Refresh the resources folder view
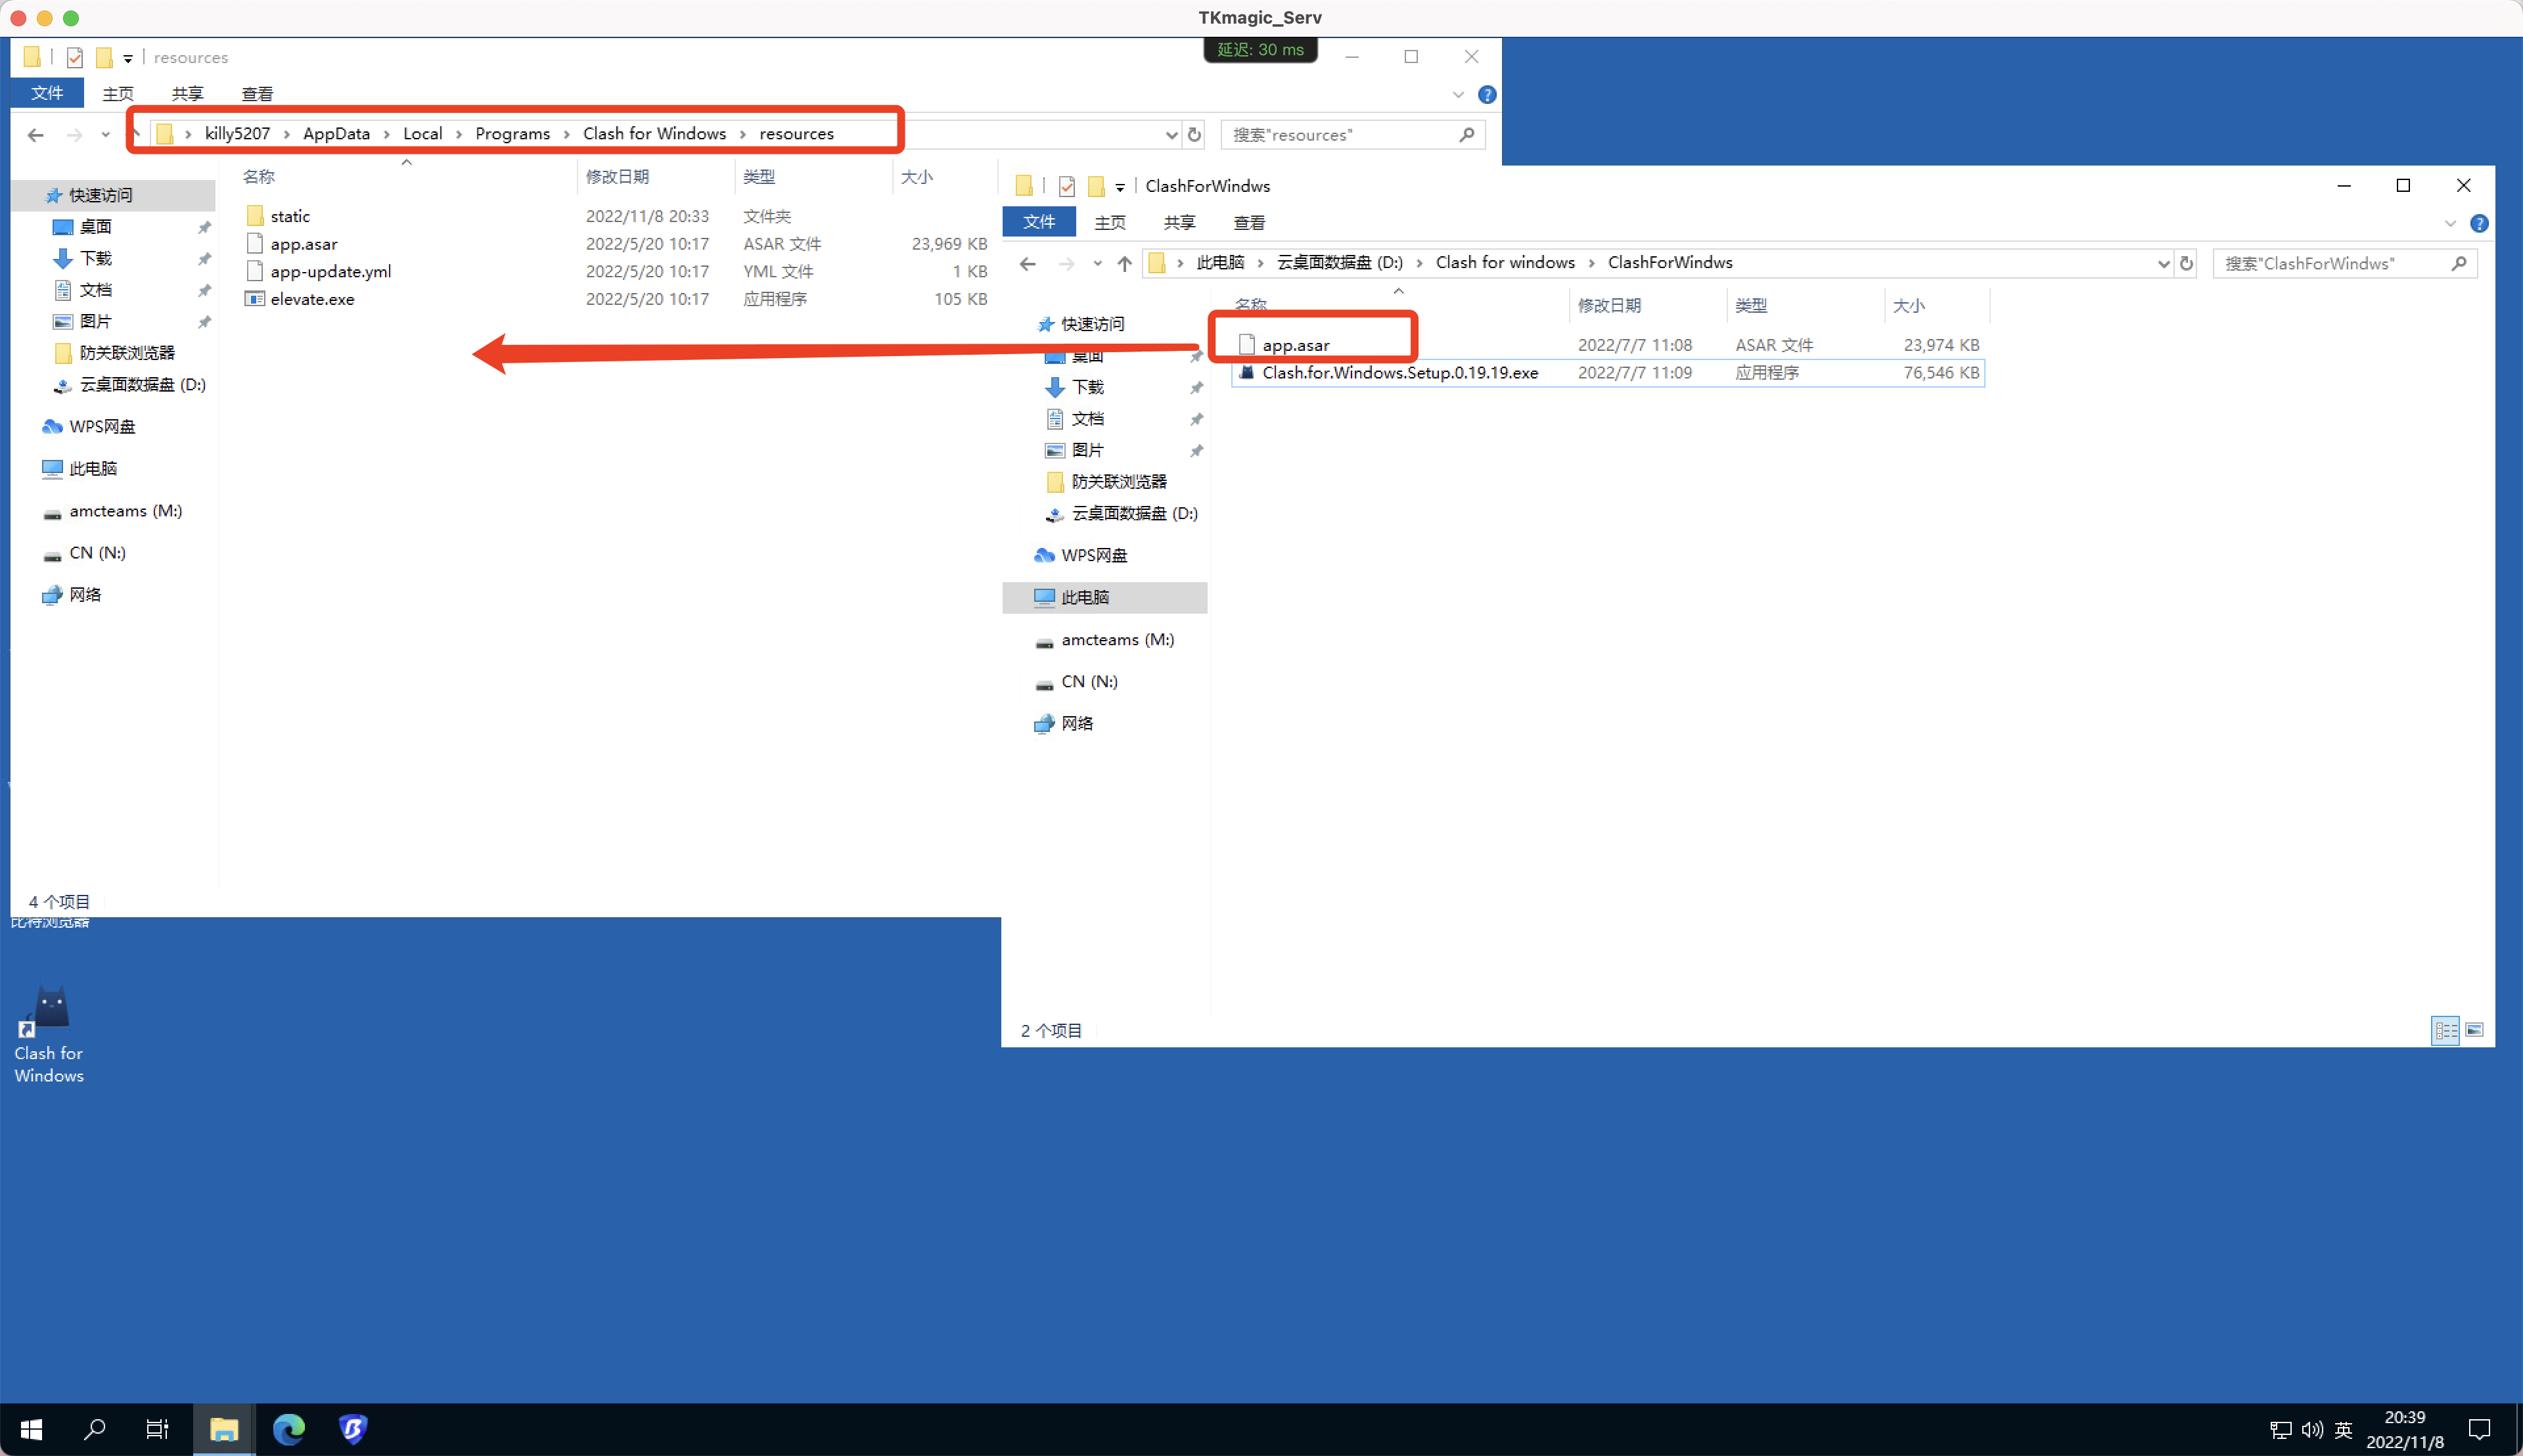This screenshot has width=2523, height=1456. 1195,134
